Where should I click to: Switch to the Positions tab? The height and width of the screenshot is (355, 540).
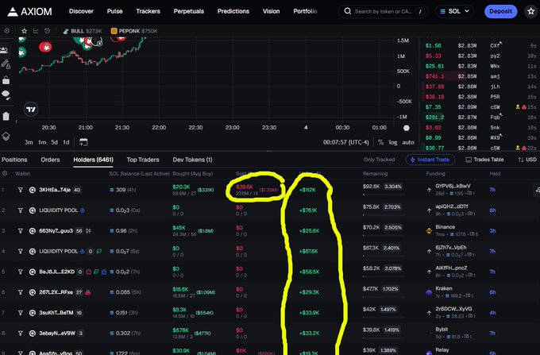(14, 160)
